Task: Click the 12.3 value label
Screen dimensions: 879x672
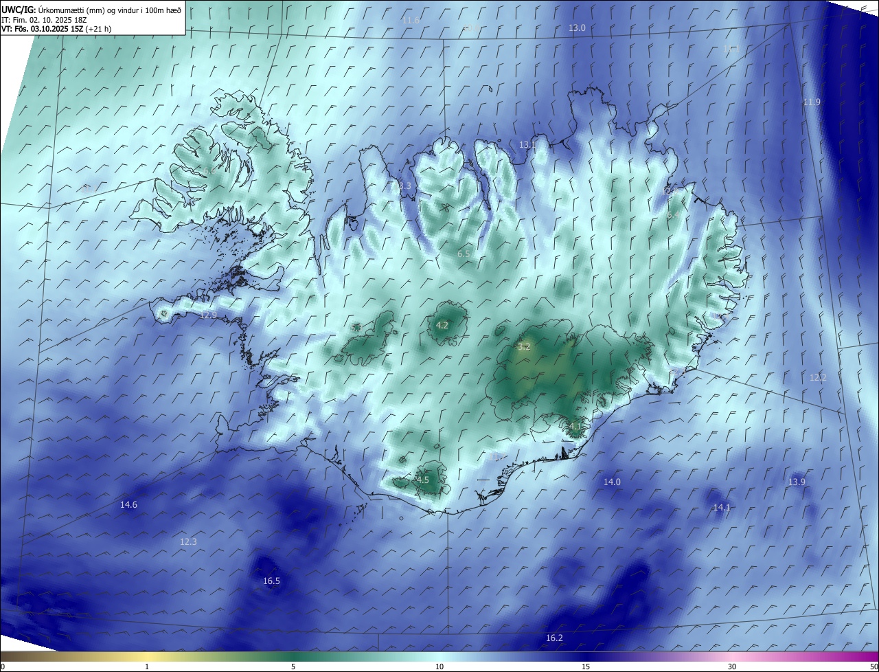Action: coord(188,542)
